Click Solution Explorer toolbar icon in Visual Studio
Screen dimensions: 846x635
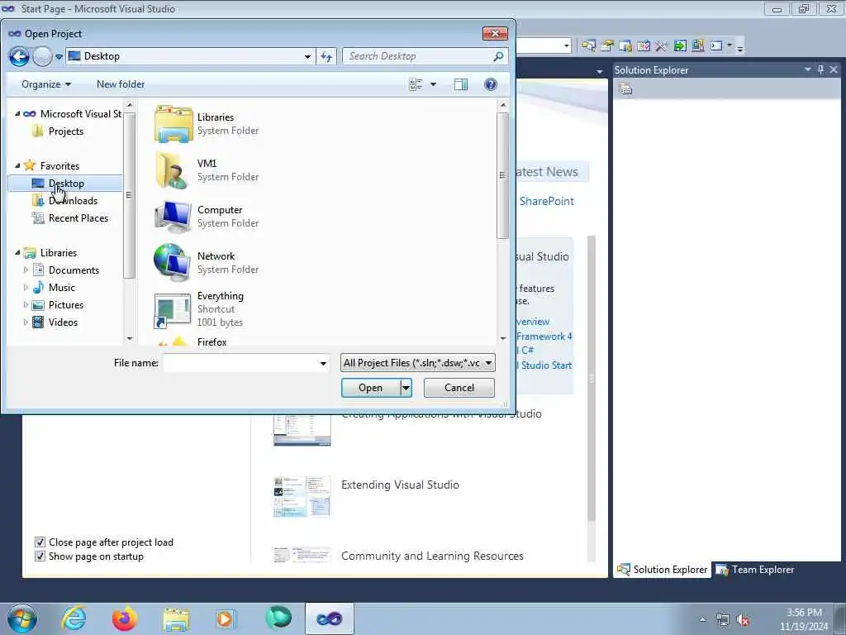point(588,46)
